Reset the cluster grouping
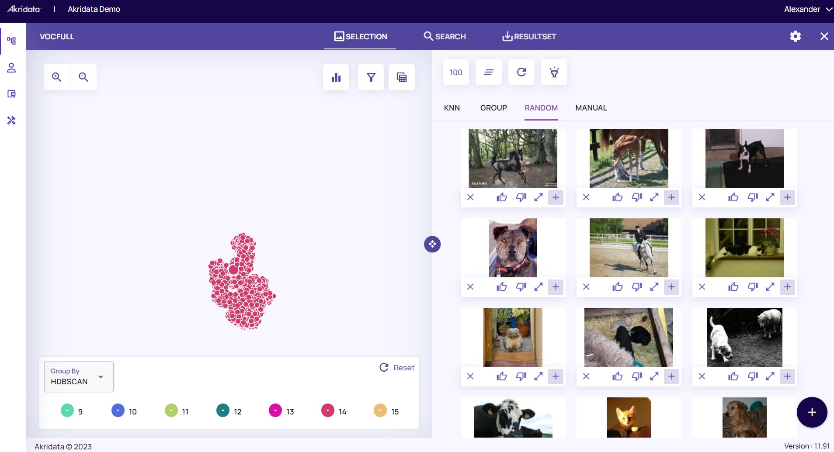The width and height of the screenshot is (834, 452). [x=397, y=368]
